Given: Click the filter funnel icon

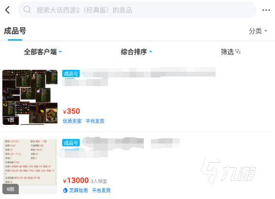Looking at the screenshot, I should coord(238,52).
